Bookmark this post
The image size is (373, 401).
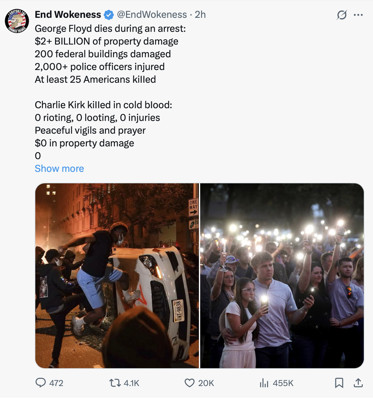click(339, 383)
